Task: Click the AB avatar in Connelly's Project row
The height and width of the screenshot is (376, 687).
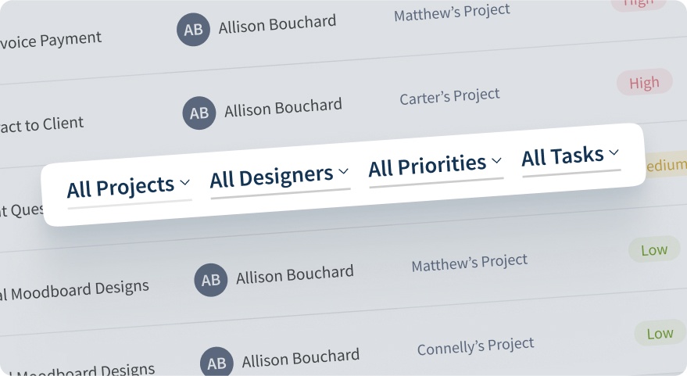Action: (216, 363)
